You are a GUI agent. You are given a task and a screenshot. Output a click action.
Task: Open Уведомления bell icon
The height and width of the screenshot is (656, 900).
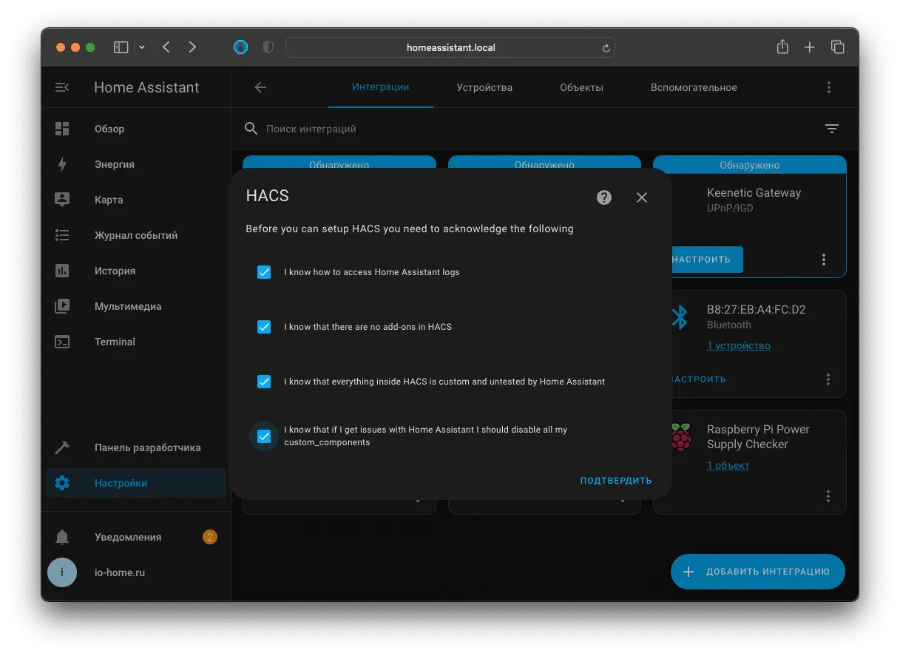[62, 537]
